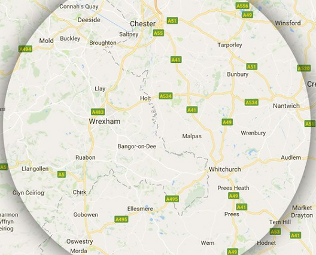Select the Nantwich town label
The height and width of the screenshot is (255, 316).
pos(286,106)
